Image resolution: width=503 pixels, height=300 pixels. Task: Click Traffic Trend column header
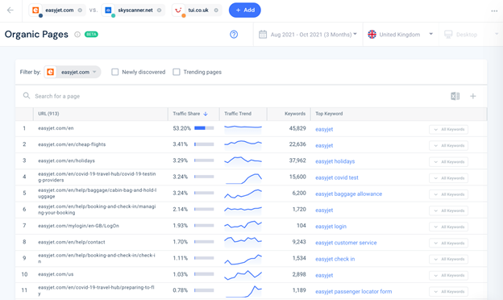pos(238,114)
